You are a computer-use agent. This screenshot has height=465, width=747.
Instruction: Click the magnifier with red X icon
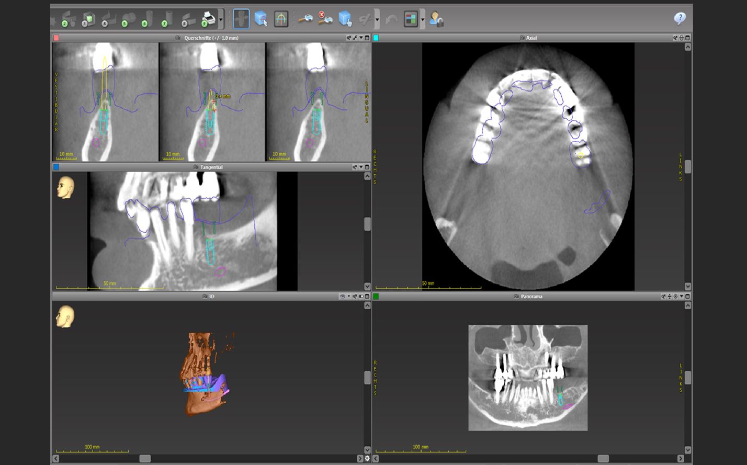[325, 19]
